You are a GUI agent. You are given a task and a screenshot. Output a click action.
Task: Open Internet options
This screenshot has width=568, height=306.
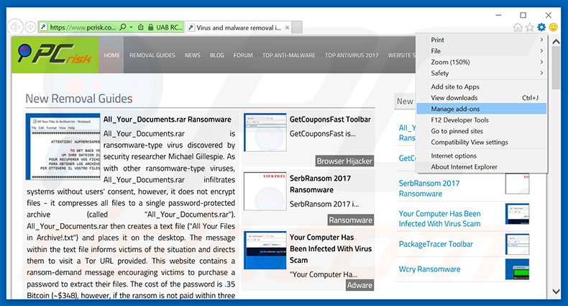tap(482, 156)
